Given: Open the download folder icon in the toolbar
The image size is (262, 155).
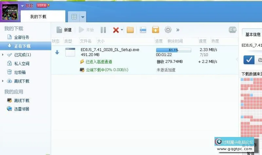Looking at the screenshot, I should (130, 30).
